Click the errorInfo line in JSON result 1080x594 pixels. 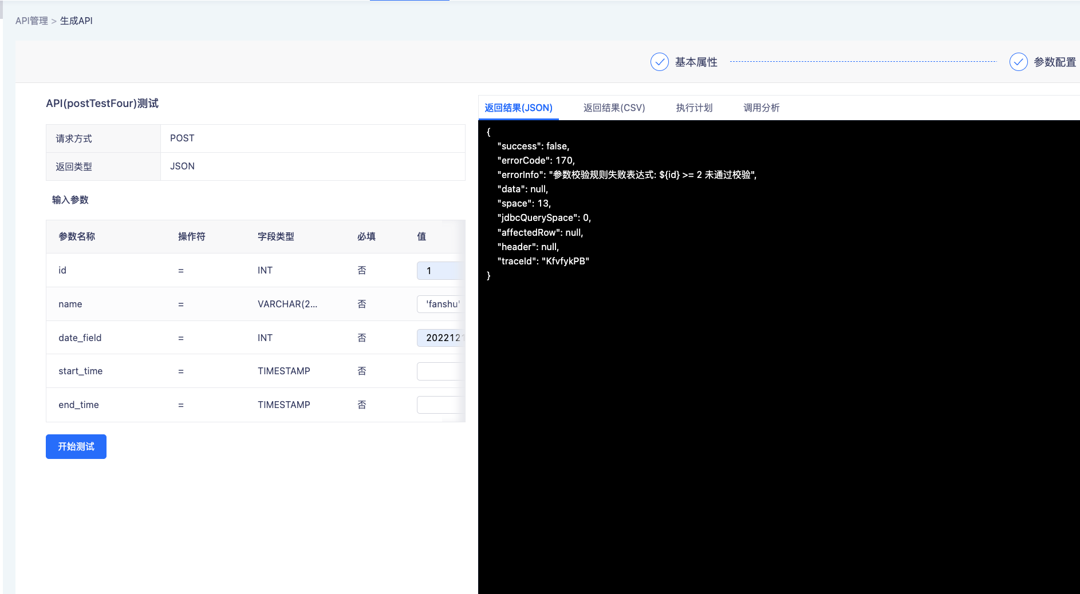[626, 175]
